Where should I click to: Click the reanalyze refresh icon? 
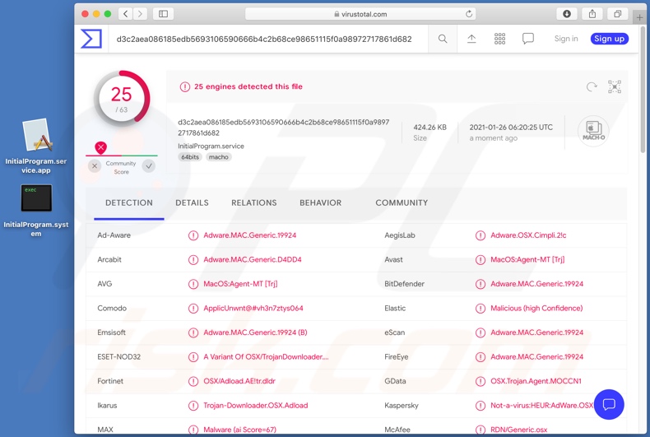coord(591,86)
